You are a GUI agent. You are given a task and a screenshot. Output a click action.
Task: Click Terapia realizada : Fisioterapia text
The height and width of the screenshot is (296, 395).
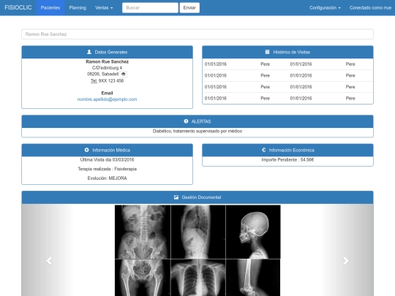pos(107,169)
